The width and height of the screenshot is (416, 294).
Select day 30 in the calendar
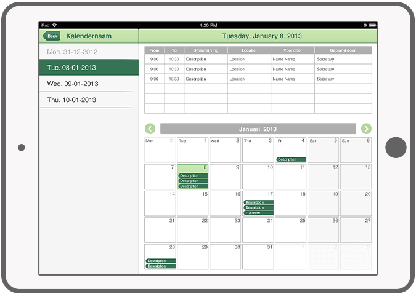click(x=225, y=256)
